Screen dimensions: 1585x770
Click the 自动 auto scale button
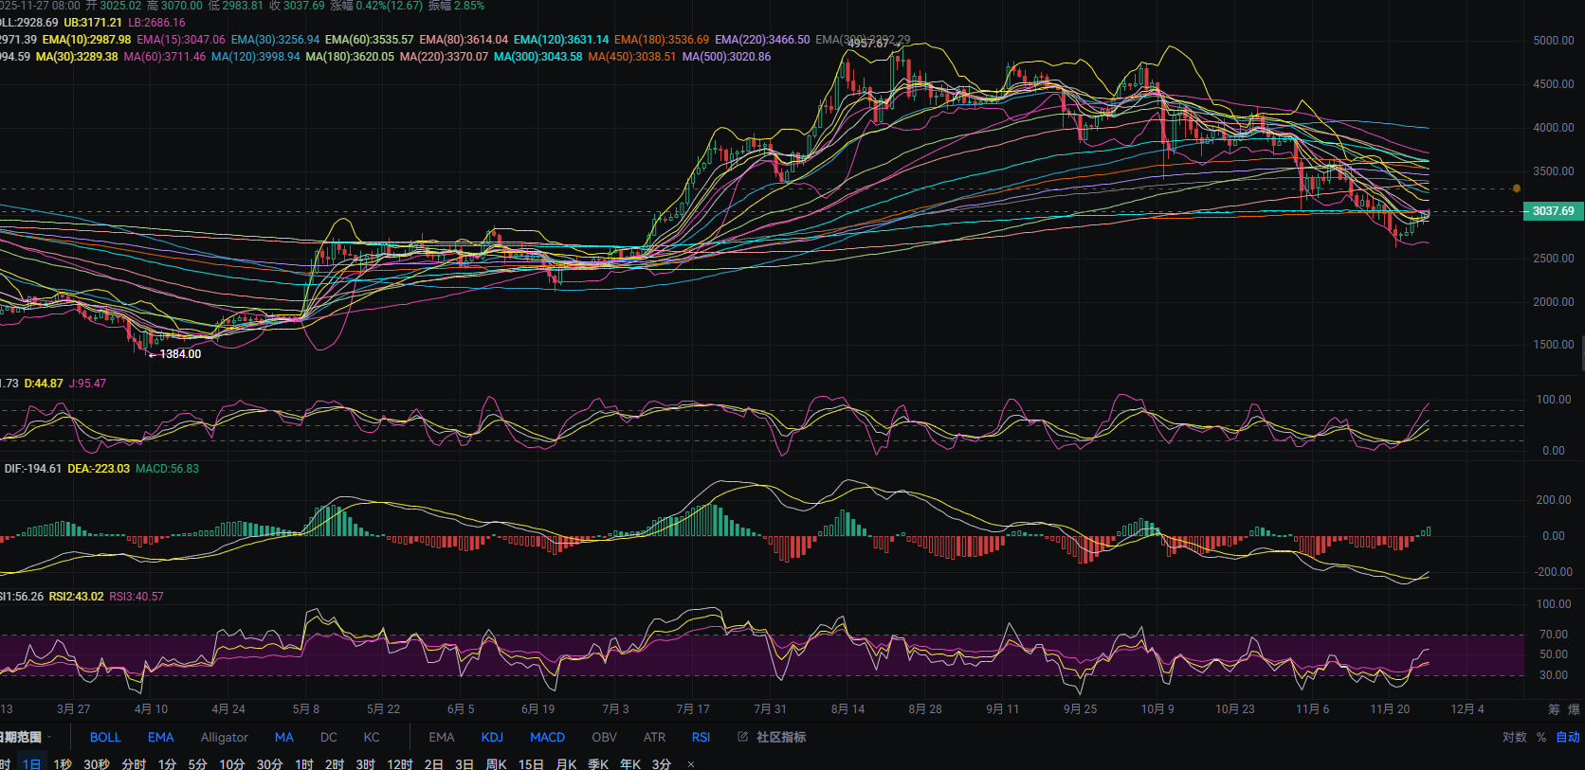point(1568,737)
